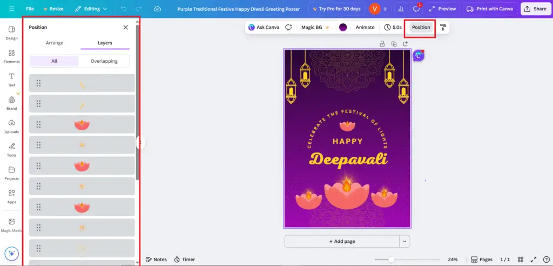Open the help question mark
The height and width of the screenshot is (266, 553).
547,260
